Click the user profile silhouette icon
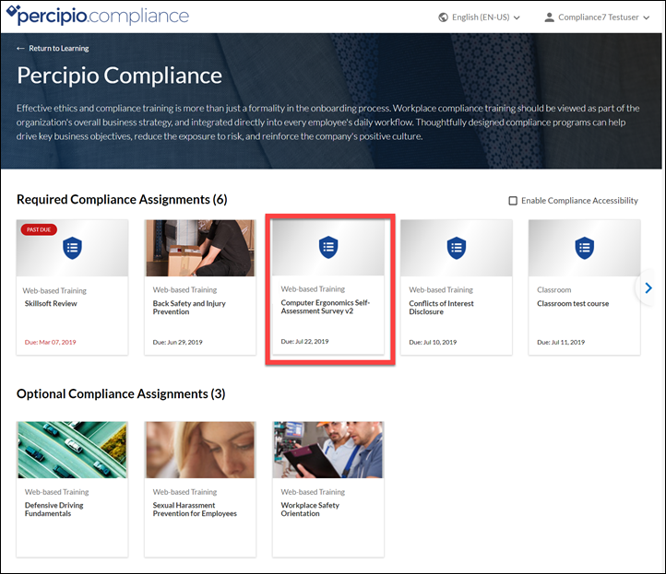666x574 pixels. pyautogui.click(x=549, y=18)
